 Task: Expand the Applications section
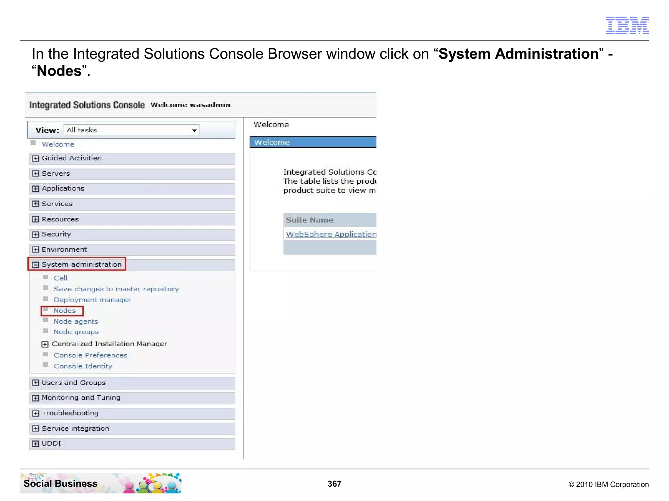36,189
